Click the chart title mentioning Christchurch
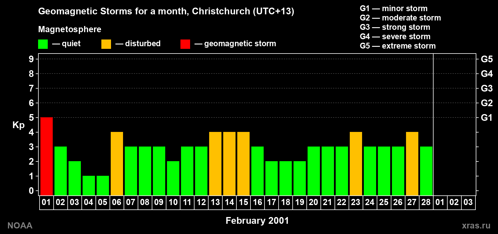 point(166,11)
